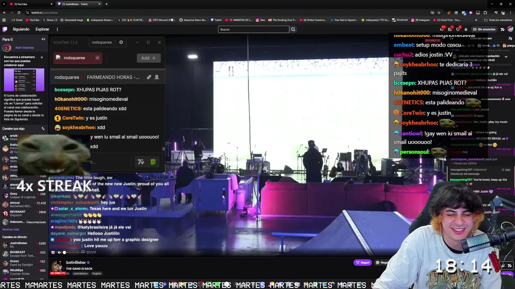The width and height of the screenshot is (515, 289).
Task: Open the Twitch top-nav three-dot menu
Action: pos(57,29)
